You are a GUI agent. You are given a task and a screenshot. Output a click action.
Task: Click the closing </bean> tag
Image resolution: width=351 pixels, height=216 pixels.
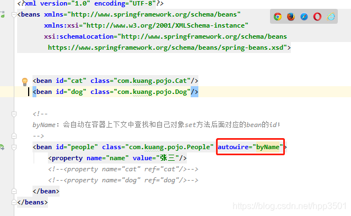(46, 191)
